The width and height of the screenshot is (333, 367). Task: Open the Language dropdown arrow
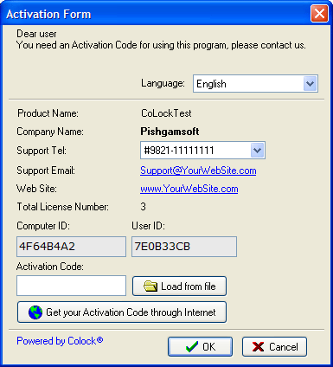click(x=311, y=84)
